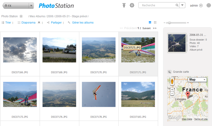This screenshot has height=126, width=212.
Task: Open DSC07183.JPG field thumbnail
Action: pos(138,94)
